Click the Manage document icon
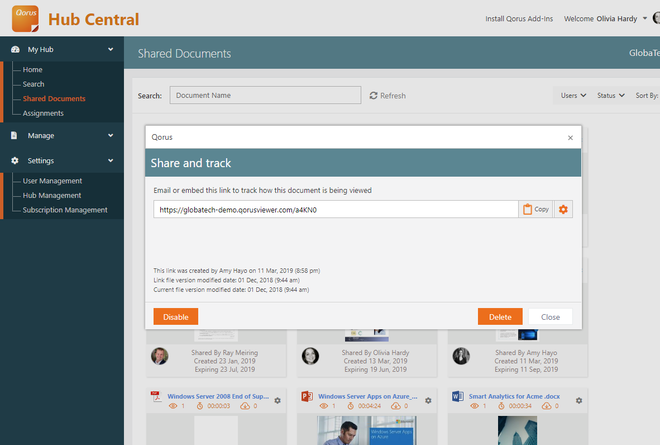Image resolution: width=660 pixels, height=445 pixels. click(14, 135)
